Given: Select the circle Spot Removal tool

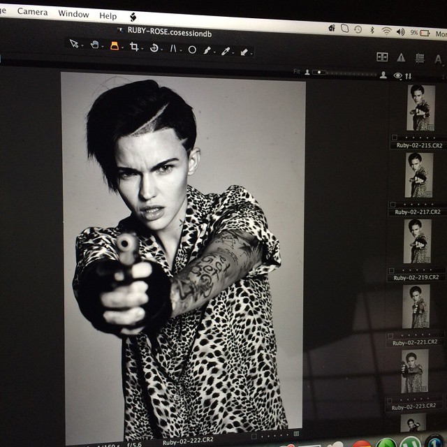Looking at the screenshot, I should click(x=191, y=50).
